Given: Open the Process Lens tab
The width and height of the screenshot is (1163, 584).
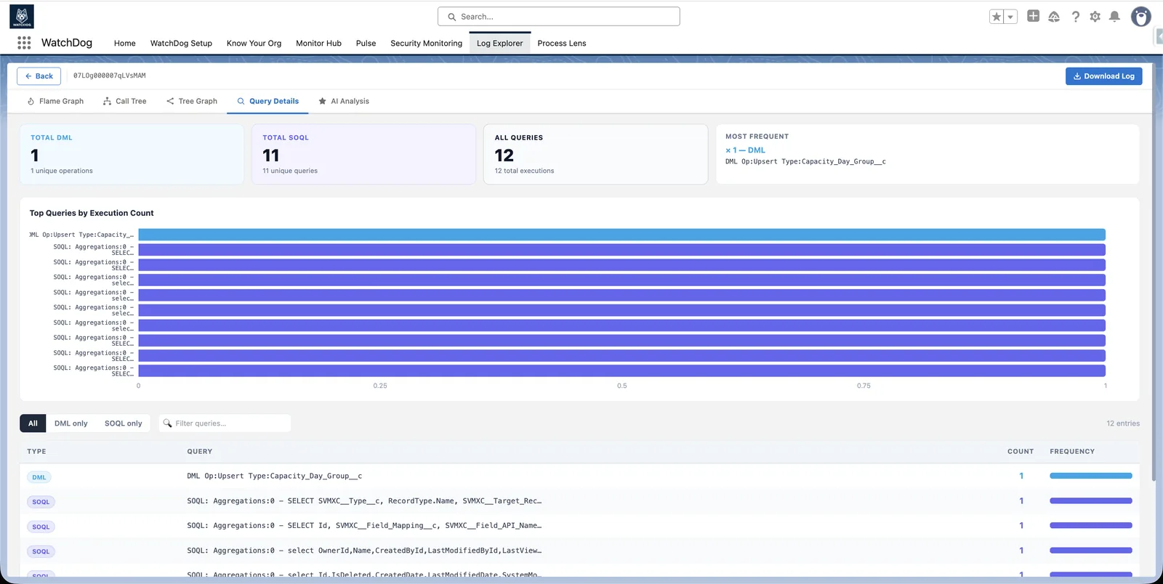Looking at the screenshot, I should point(562,43).
